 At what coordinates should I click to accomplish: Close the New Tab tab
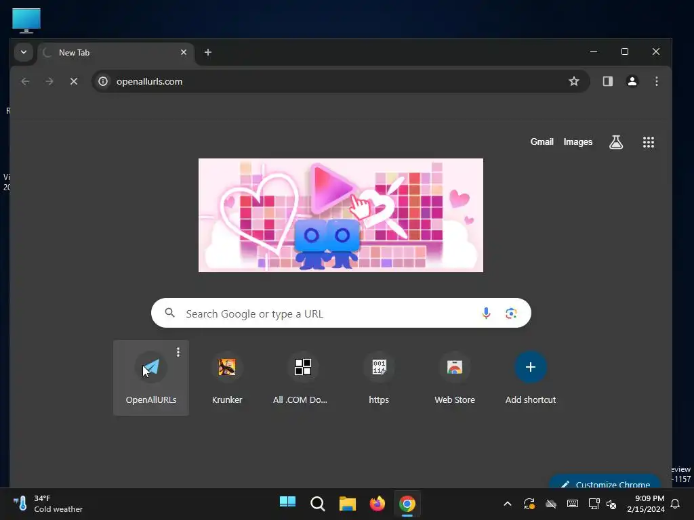click(184, 52)
